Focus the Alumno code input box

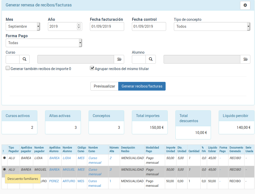click(x=139, y=59)
